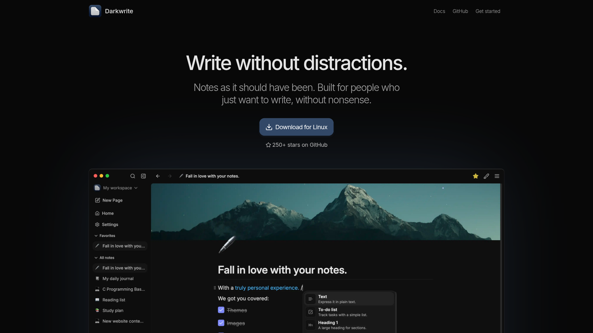Click the page title heading
This screenshot has width=593, height=333.
[x=282, y=270]
